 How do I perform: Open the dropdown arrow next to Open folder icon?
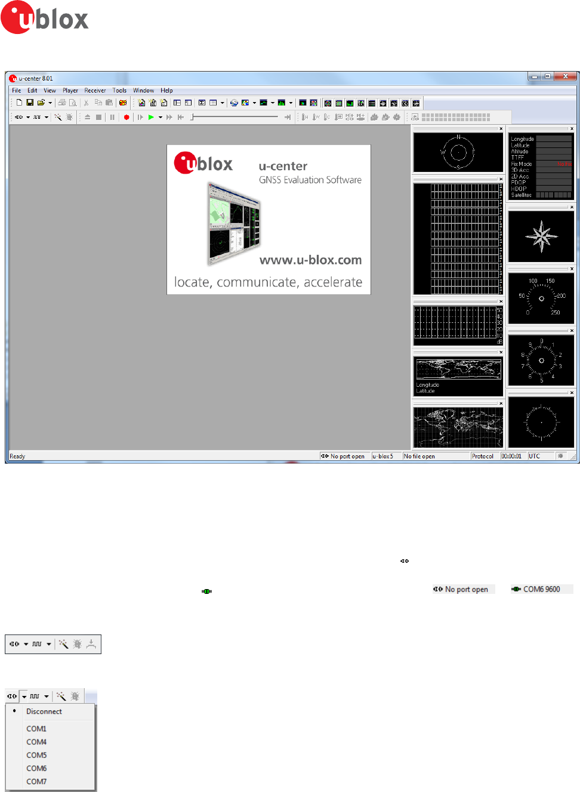[50, 103]
